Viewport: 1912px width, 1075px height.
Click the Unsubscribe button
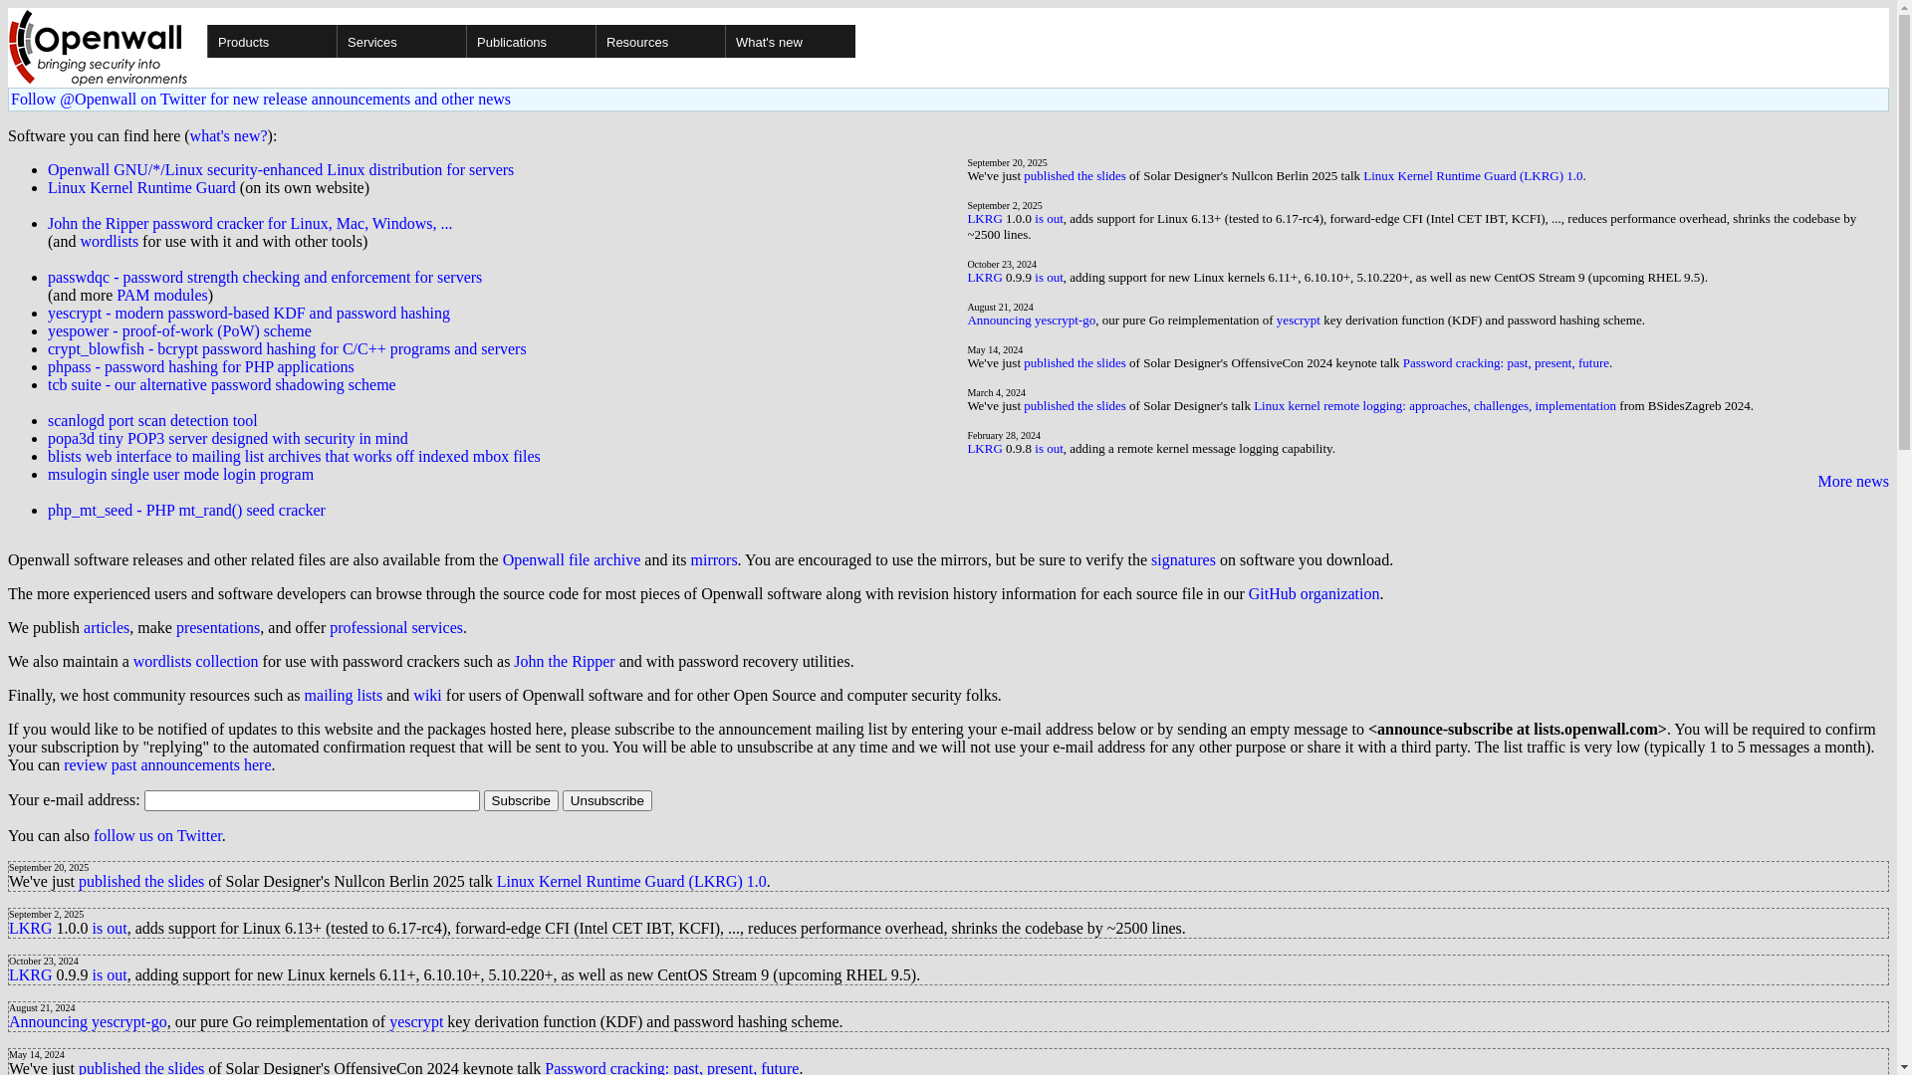(607, 800)
